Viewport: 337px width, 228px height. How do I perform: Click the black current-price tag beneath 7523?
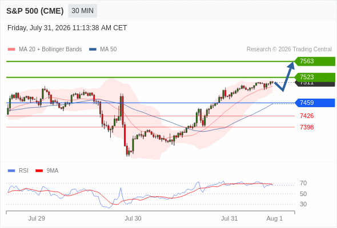[x=315, y=84]
